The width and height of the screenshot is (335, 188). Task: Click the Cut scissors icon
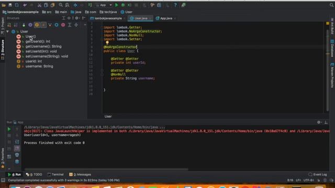39,5
